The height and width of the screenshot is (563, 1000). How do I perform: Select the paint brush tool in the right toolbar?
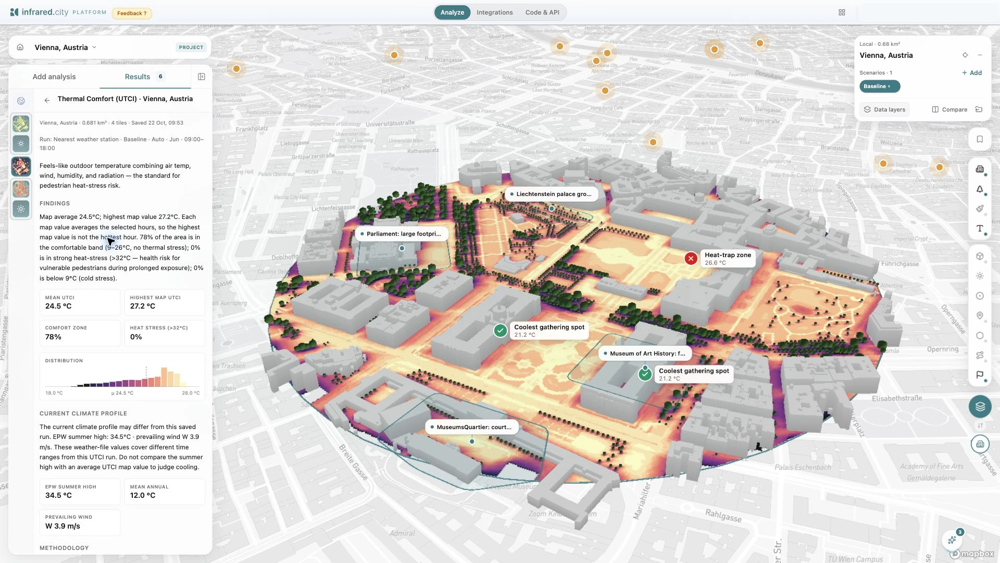click(x=980, y=209)
